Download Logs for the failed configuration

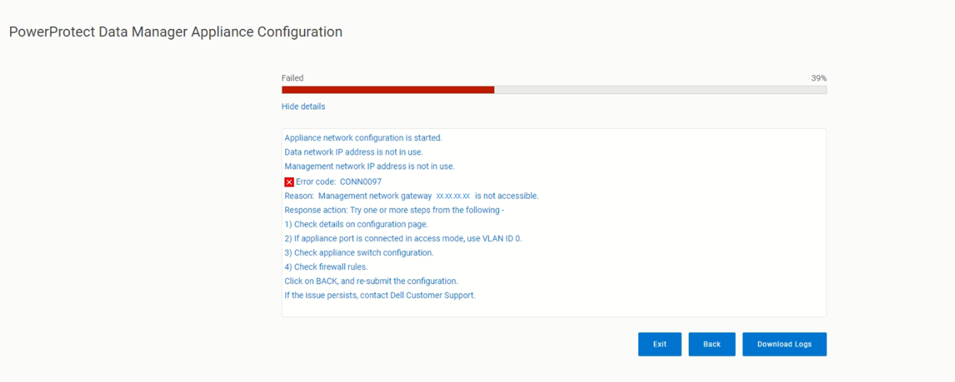(x=784, y=344)
